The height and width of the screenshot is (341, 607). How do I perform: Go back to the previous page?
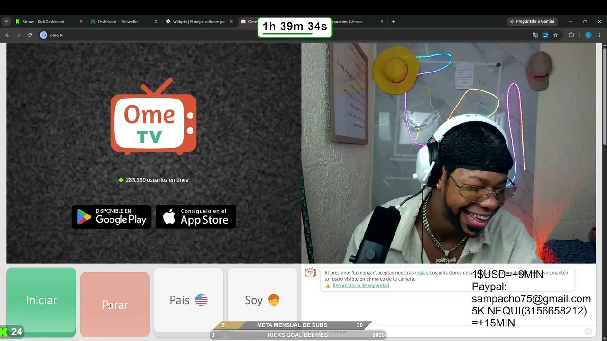[7, 35]
